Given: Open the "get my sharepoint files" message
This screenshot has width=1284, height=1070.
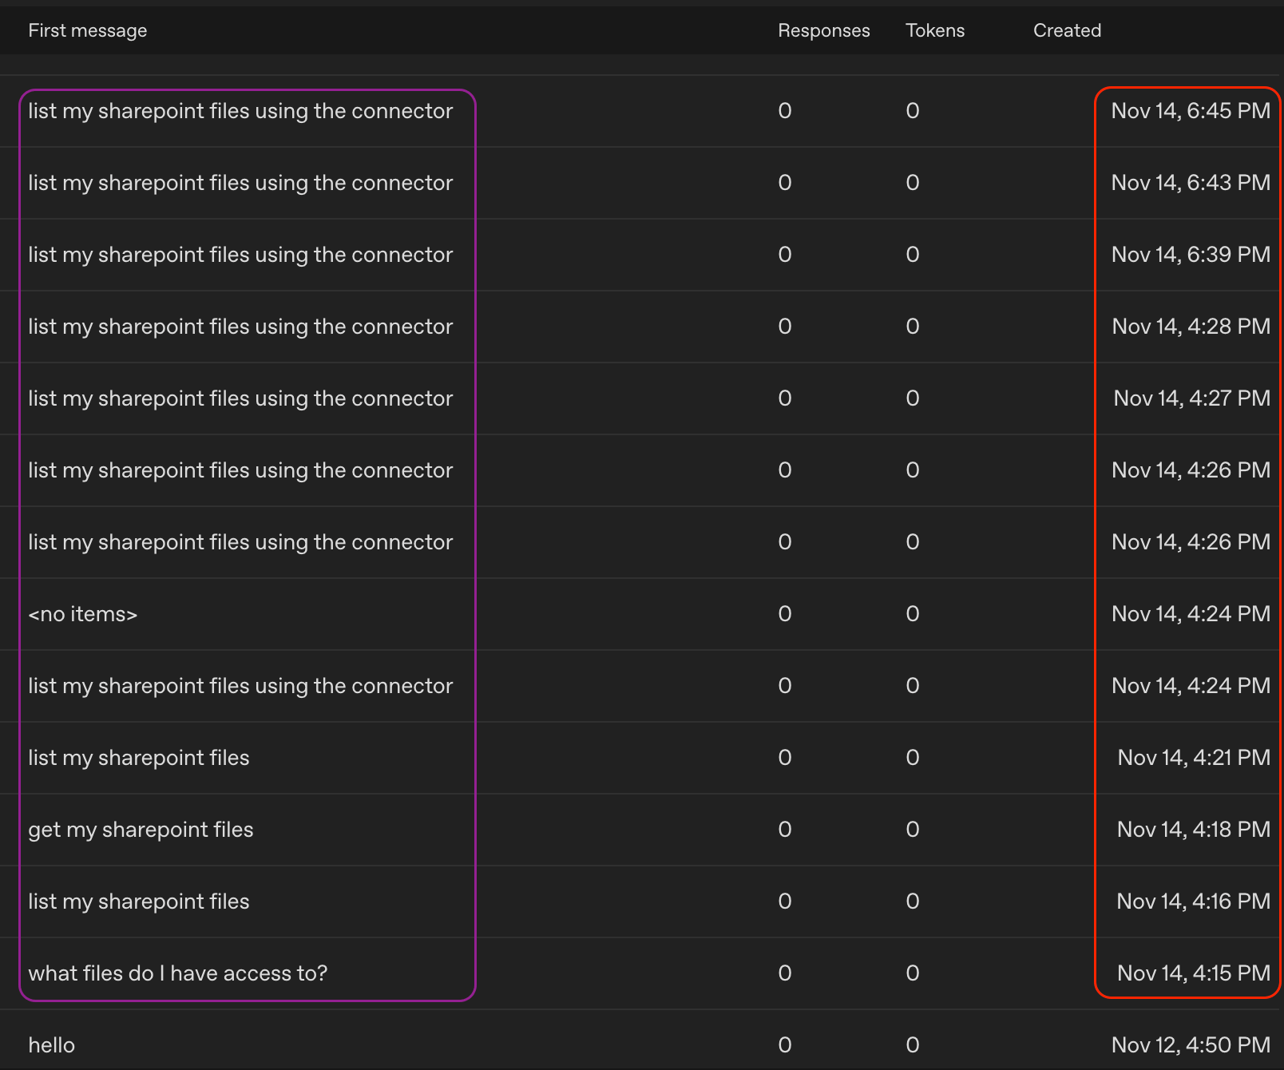Looking at the screenshot, I should (x=141, y=830).
